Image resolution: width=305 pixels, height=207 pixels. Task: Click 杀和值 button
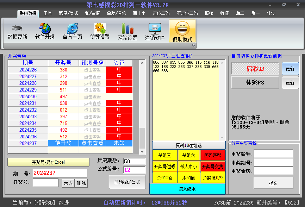click(x=189, y=178)
